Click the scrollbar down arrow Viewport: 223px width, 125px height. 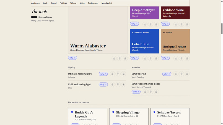(x=222, y=124)
